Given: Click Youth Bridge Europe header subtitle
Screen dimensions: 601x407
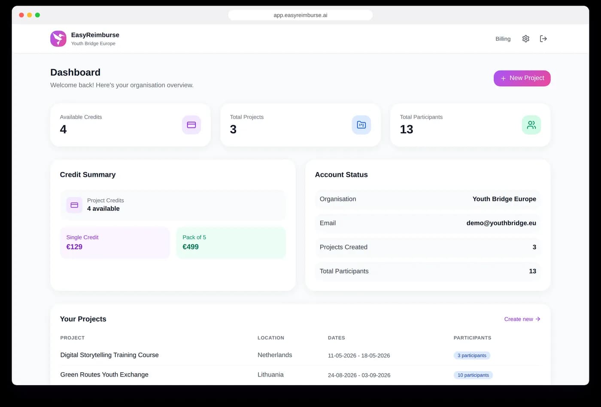Looking at the screenshot, I should [93, 43].
